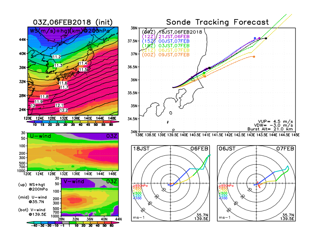Screen dimensions: 315x243
Task: Click the '03Z,06FEB2018 (init)' chart title
Action: pos(73,22)
